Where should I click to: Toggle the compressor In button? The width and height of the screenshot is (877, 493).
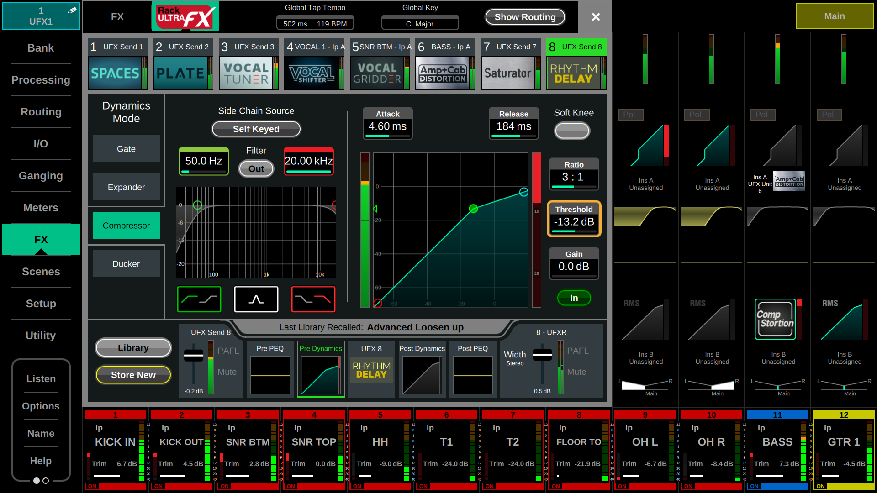click(x=574, y=298)
